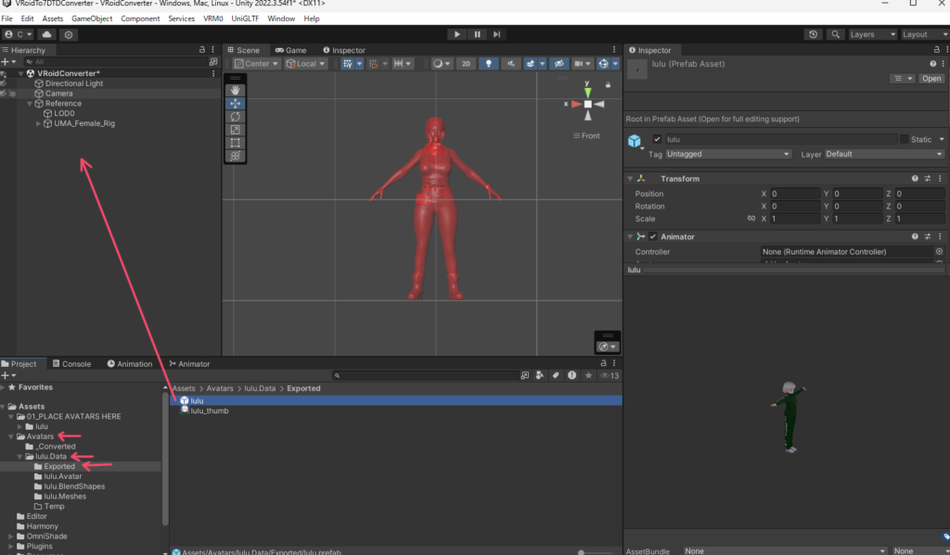
Task: Uncheck the Animator component enabled checkbox
Action: coord(653,237)
